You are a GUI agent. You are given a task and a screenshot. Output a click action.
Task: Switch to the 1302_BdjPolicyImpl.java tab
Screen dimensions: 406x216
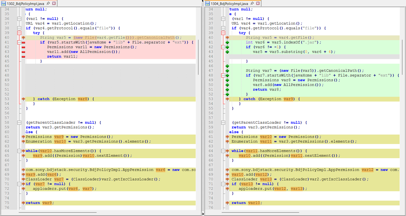[x=28, y=3]
